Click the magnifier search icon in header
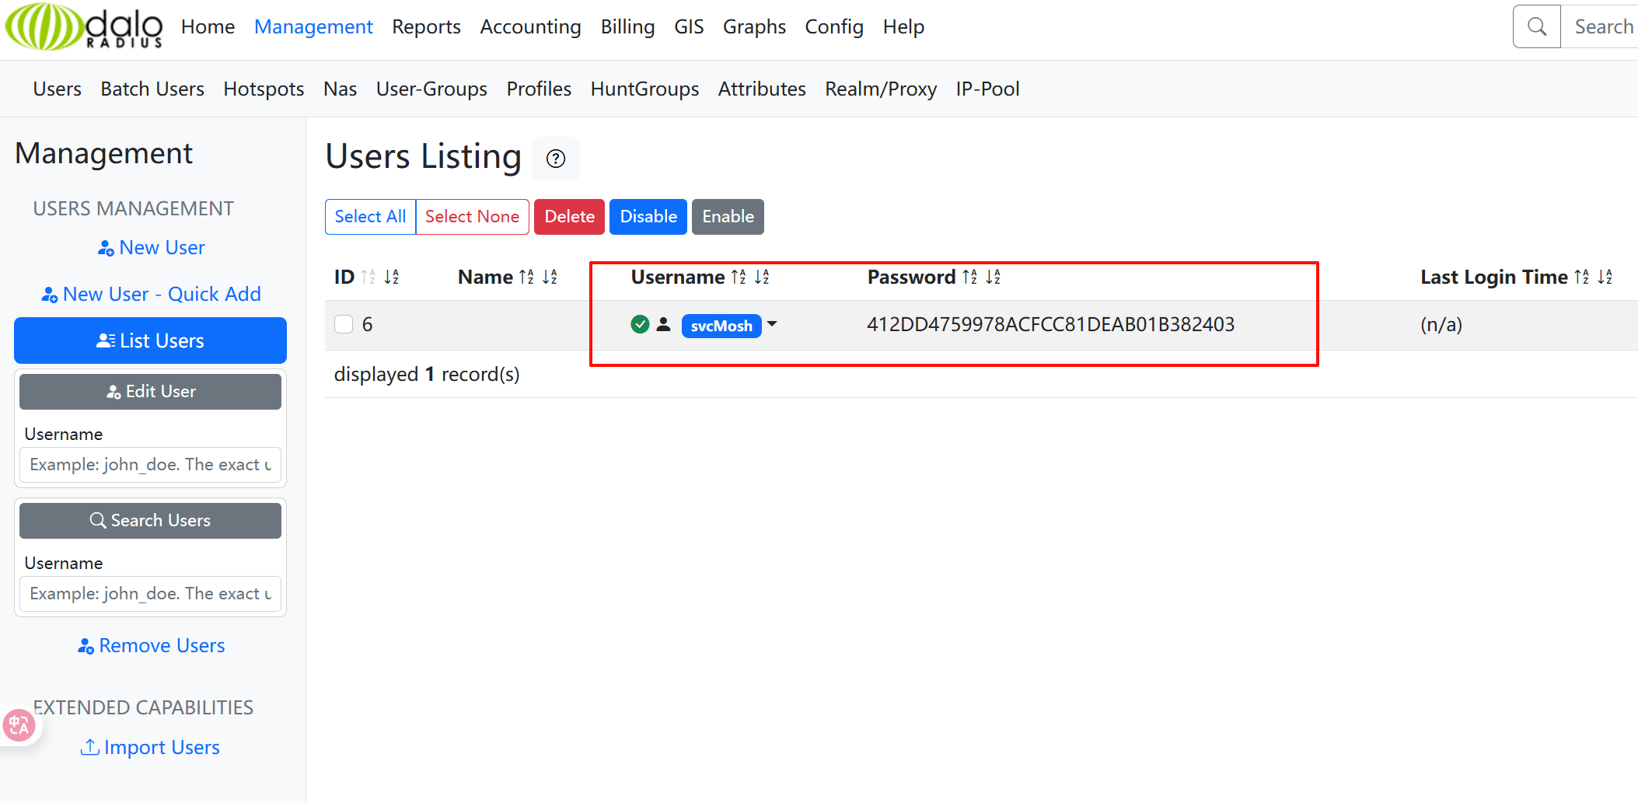 [x=1536, y=27]
